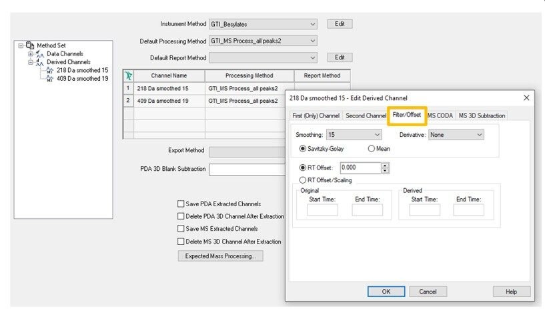Click the OK button in dialog
This screenshot has width=545, height=309.
pos(386,292)
